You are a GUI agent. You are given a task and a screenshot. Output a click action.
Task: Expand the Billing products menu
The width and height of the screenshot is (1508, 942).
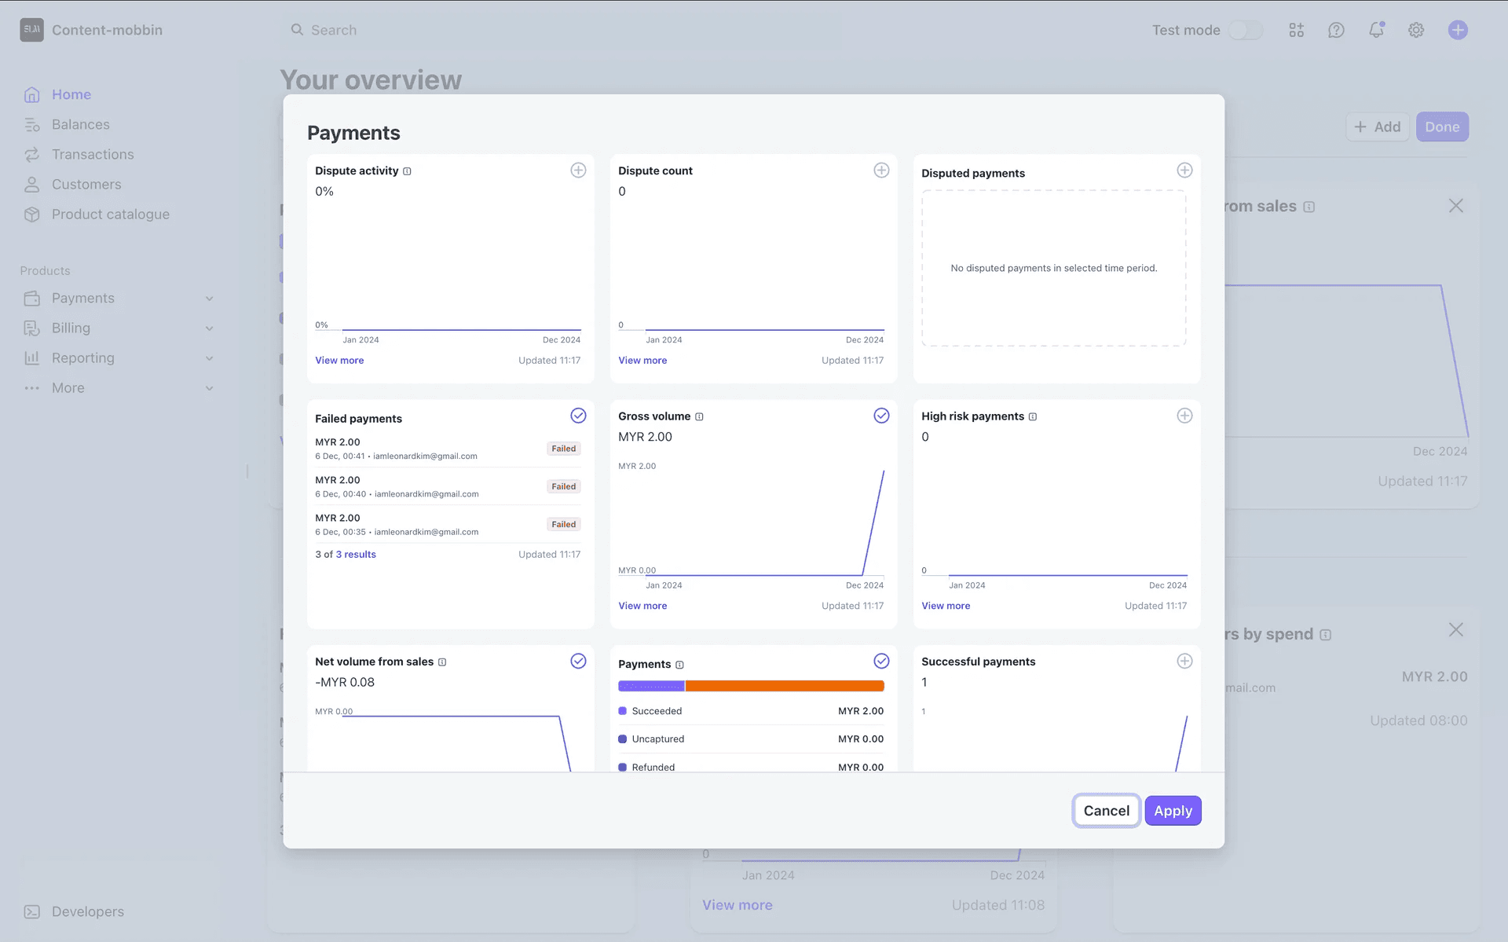pos(209,328)
